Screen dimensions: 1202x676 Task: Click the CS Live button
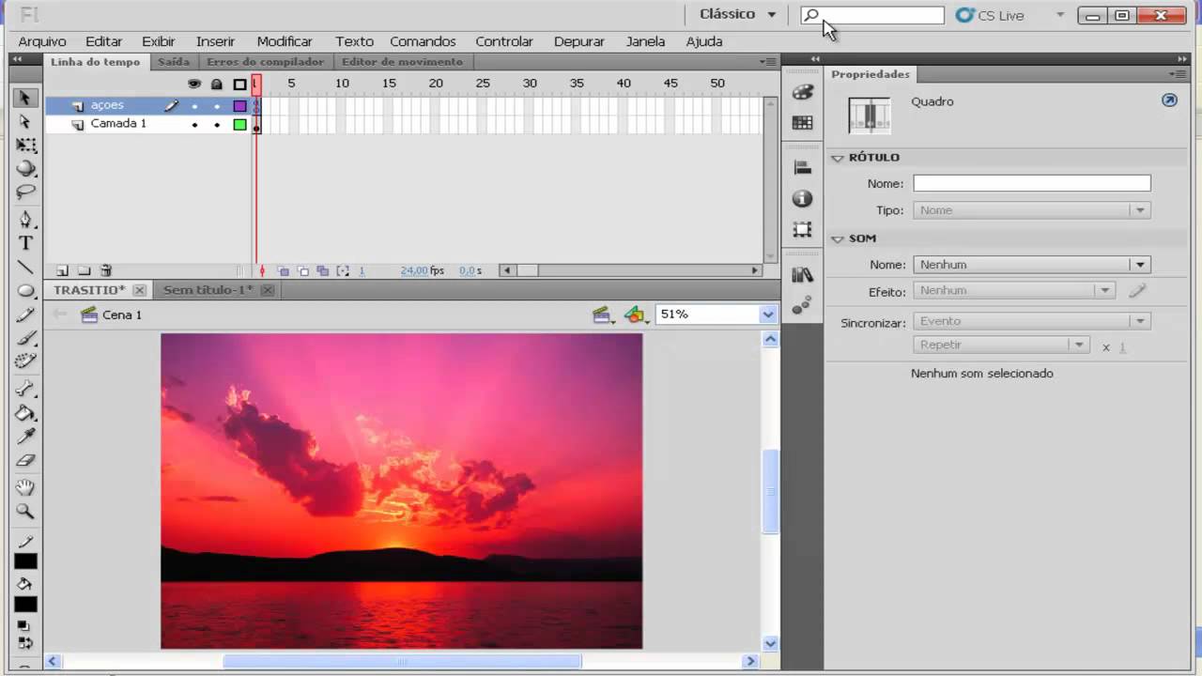click(991, 15)
